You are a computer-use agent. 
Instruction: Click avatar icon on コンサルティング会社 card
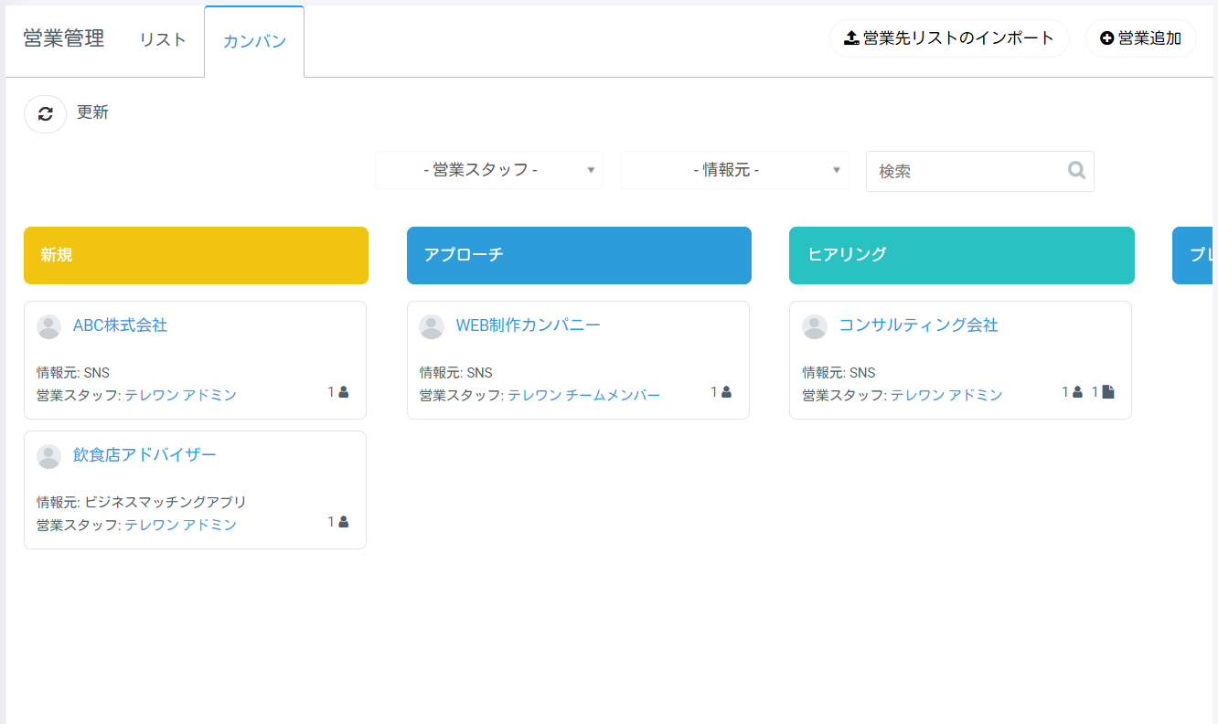pos(814,326)
